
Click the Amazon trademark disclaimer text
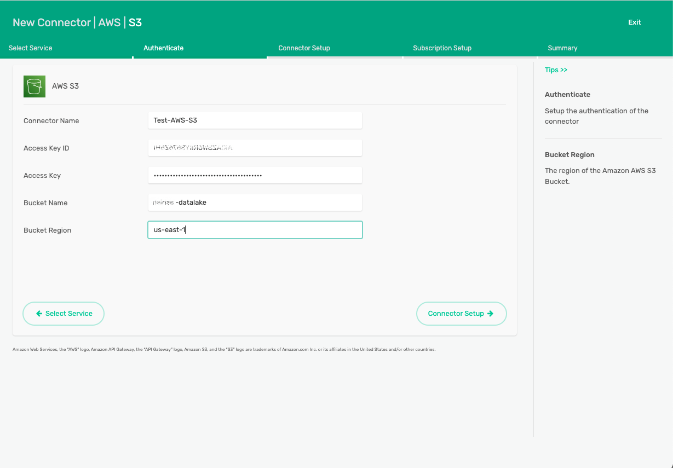pyautogui.click(x=224, y=349)
